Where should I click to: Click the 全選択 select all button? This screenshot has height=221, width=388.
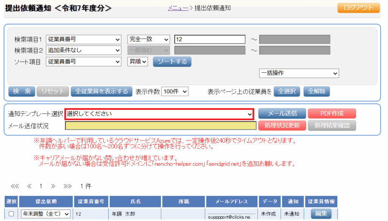pyautogui.click(x=287, y=91)
